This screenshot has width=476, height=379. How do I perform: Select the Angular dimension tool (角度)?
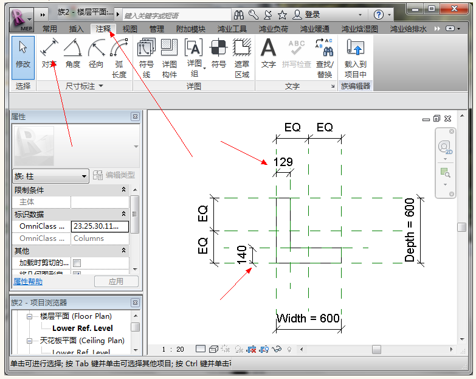(x=72, y=54)
